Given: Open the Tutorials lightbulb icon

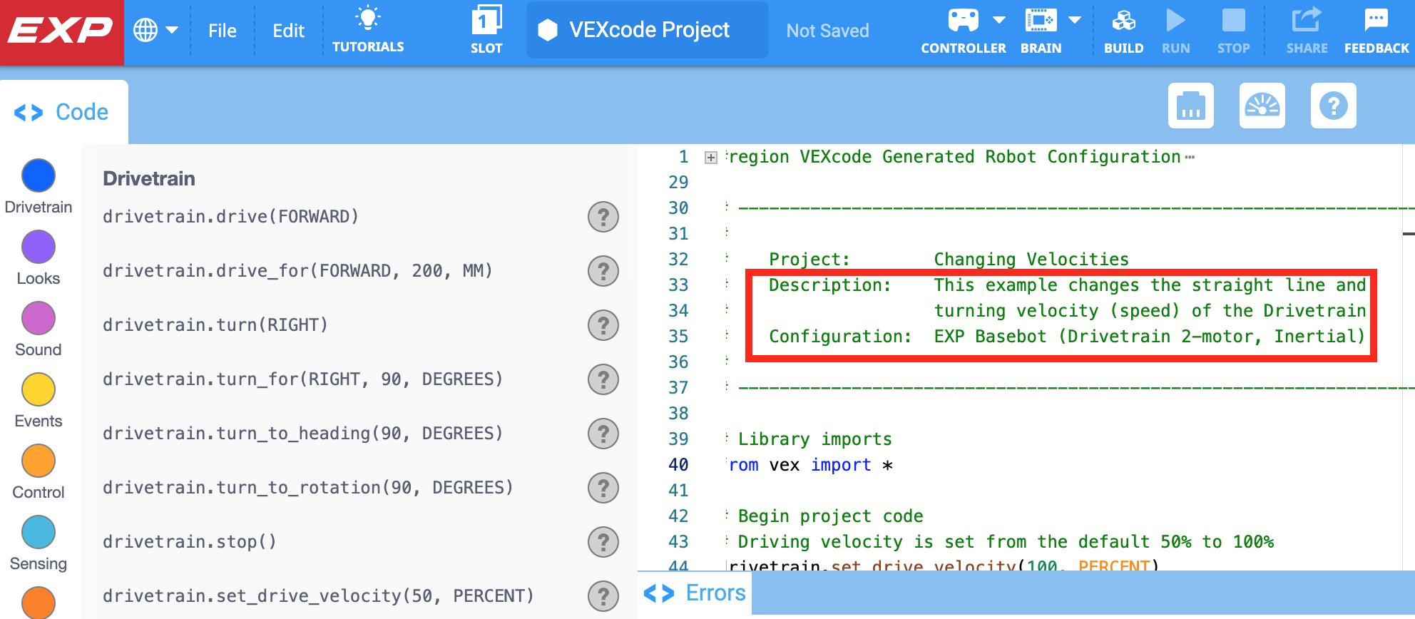Looking at the screenshot, I should (x=368, y=20).
